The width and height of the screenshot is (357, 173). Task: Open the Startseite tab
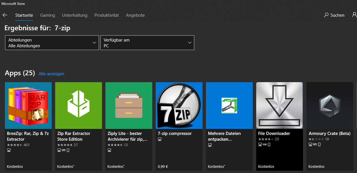click(24, 15)
